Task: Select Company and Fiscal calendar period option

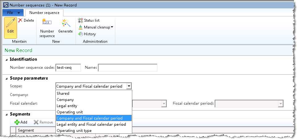Action: (94, 118)
